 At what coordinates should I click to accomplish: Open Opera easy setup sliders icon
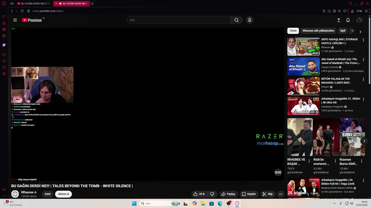point(366,11)
